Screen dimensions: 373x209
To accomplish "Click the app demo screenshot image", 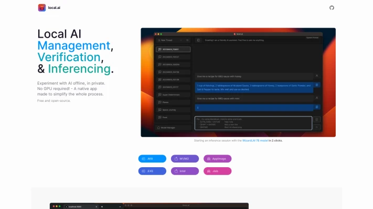I will [x=238, y=82].
